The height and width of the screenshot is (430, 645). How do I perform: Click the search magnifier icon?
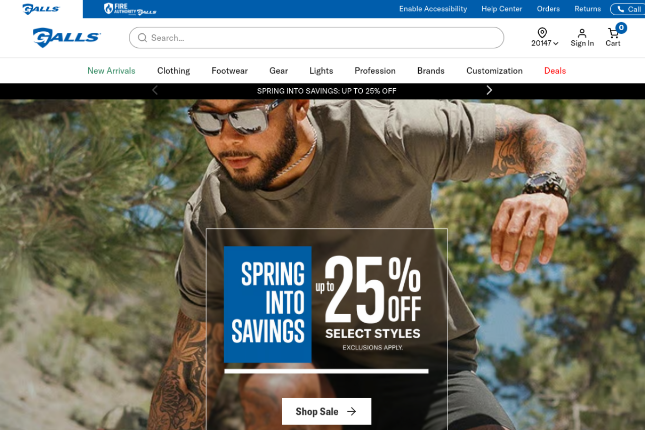[143, 38]
